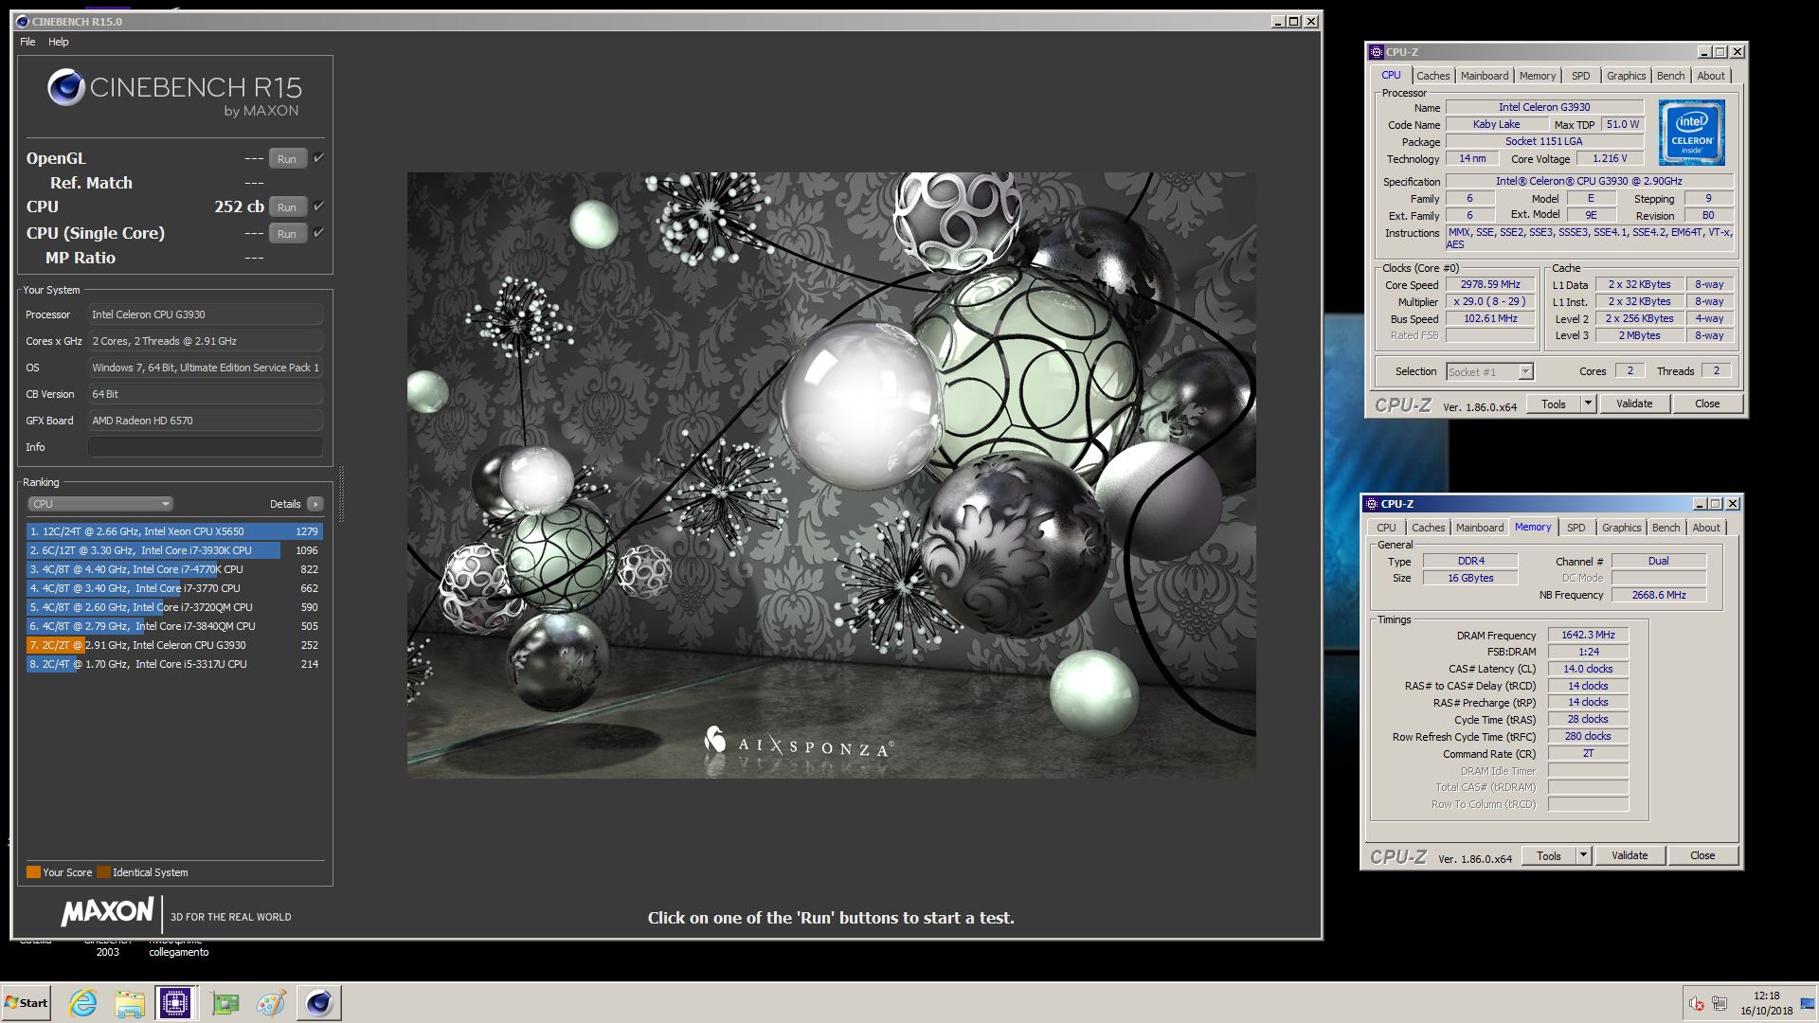Select ranking row Intel Xeon CPU X5650

click(x=174, y=531)
